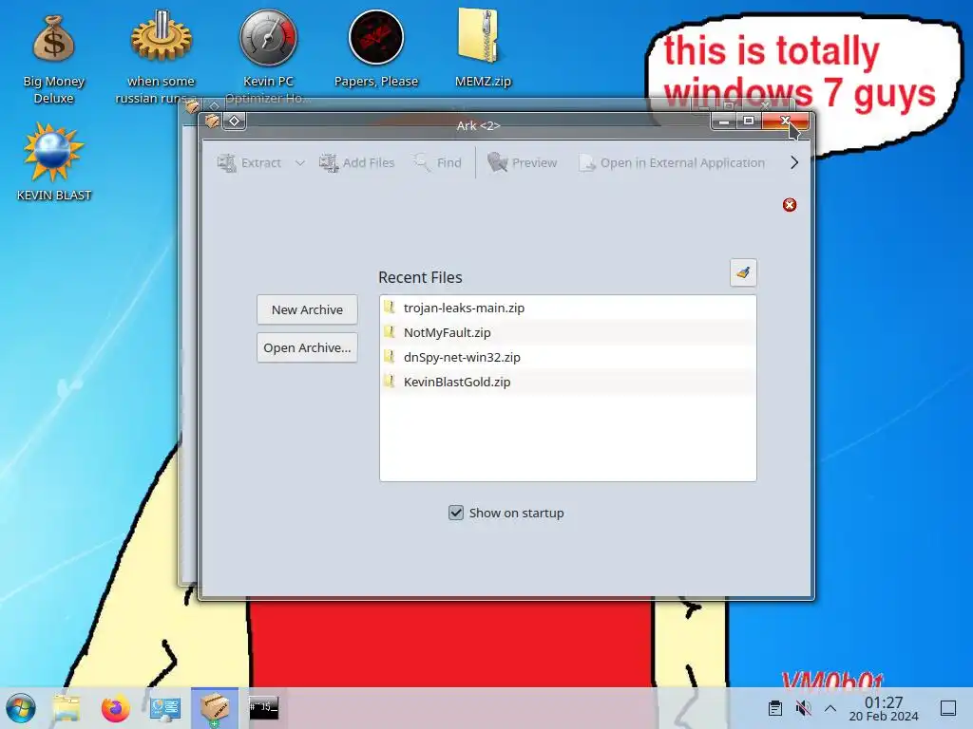Screen dimensions: 973x729
Task: Dismiss the red error close icon
Action: point(790,205)
